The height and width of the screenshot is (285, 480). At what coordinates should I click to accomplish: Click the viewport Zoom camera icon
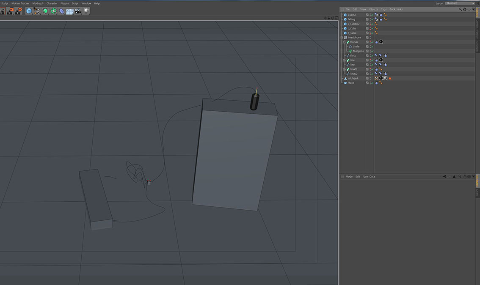(329, 18)
